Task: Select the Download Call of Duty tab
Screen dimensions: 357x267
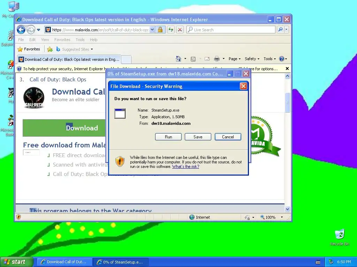Action: pyautogui.click(x=69, y=59)
